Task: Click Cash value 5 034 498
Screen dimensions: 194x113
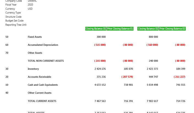Action: pyautogui.click(x=152, y=85)
